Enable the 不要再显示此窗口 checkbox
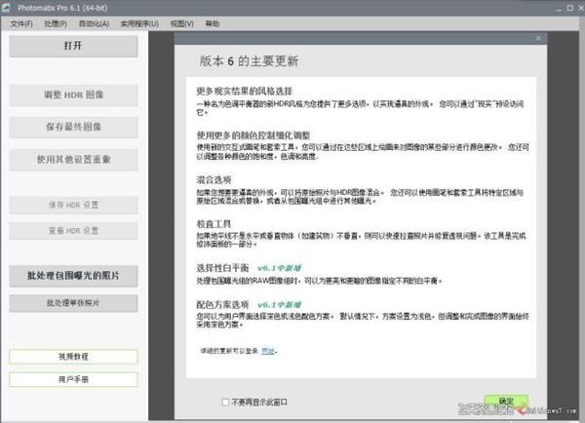The image size is (585, 423). click(225, 403)
